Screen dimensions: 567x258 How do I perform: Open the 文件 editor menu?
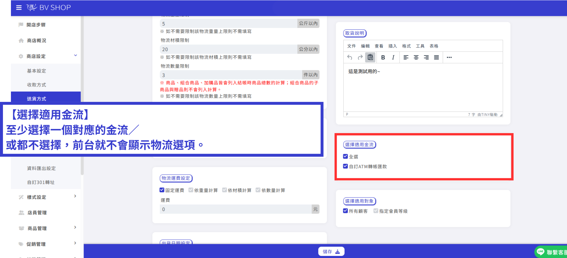[x=351, y=46]
